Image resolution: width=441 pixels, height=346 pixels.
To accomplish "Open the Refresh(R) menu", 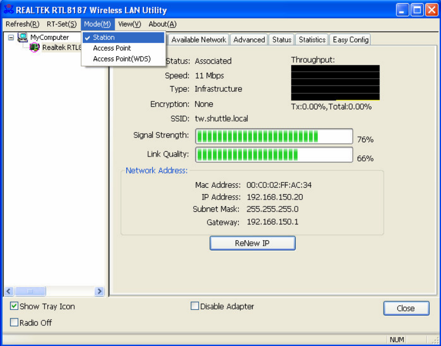I will coord(22,24).
